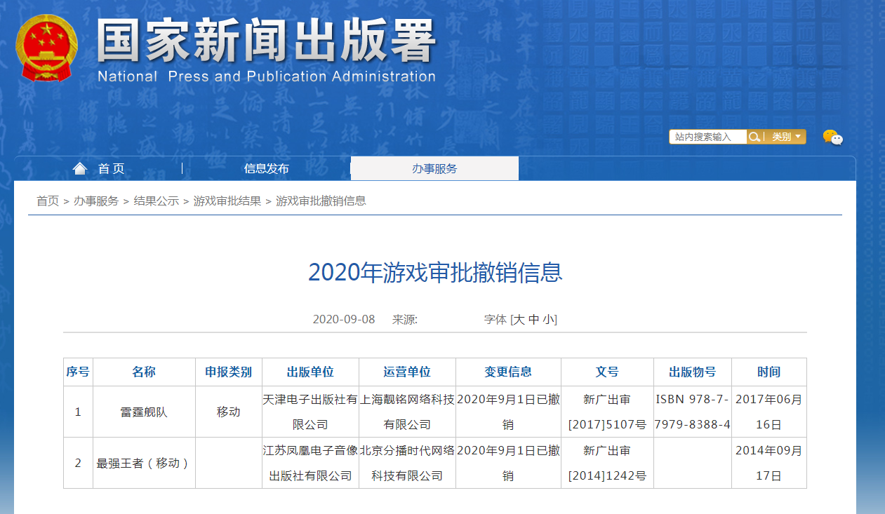Click 最强王者 row's 已撤销 change info
The height and width of the screenshot is (514, 885).
(x=508, y=463)
